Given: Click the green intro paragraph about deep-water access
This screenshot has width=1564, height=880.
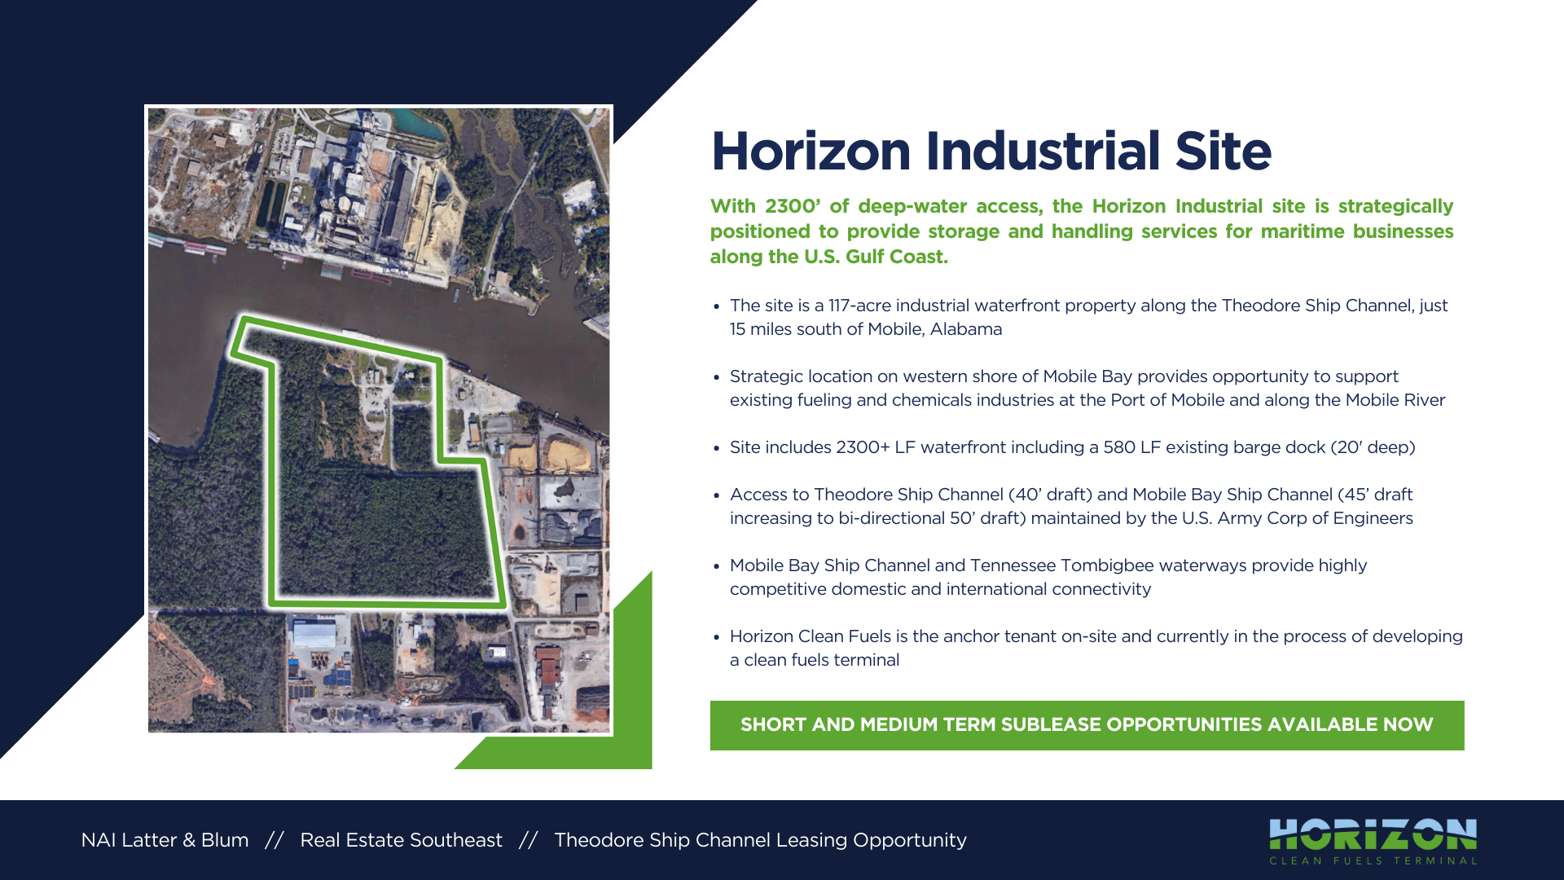Looking at the screenshot, I should coord(1082,231).
